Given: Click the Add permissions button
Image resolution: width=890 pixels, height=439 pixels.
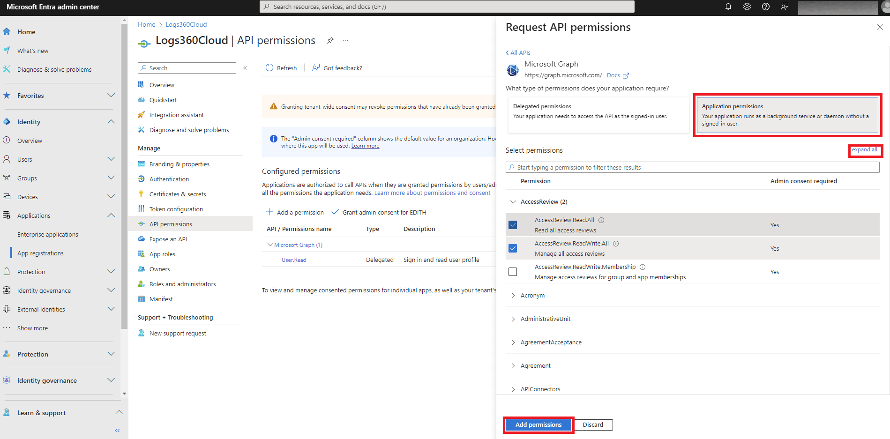Looking at the screenshot, I should coord(538,424).
